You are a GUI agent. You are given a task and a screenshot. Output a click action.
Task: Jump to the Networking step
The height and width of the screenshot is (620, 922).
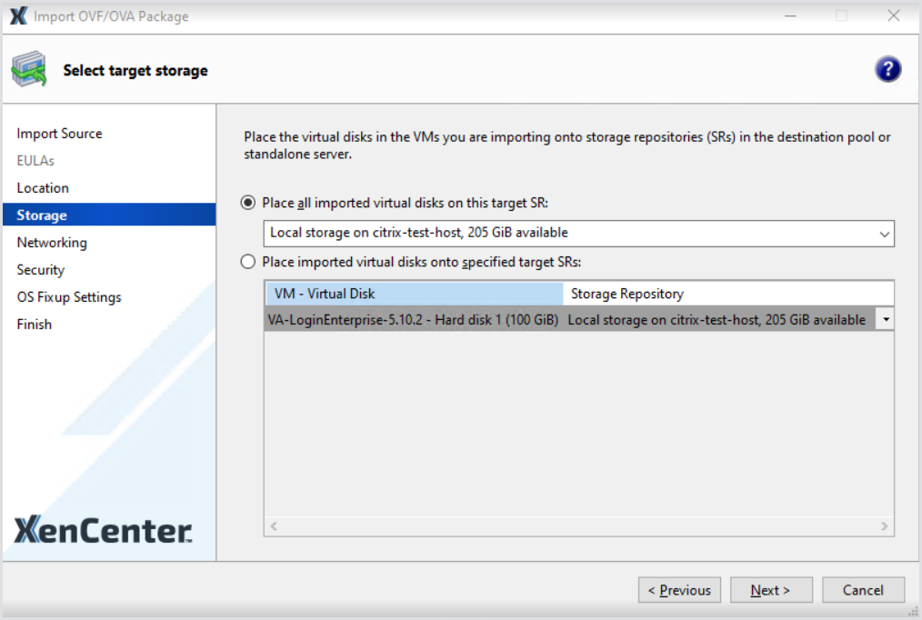pos(52,243)
